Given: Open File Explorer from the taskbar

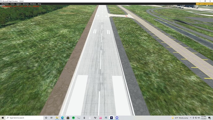Looking at the screenshot, I should 57,118.
